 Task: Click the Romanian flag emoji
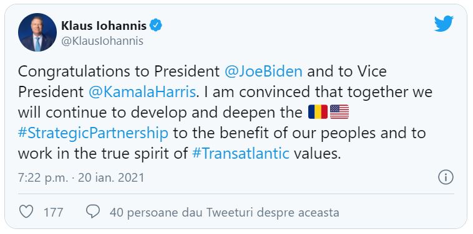pos(318,112)
